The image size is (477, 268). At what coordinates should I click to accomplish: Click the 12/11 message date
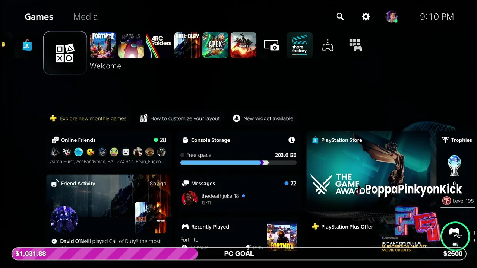click(x=206, y=203)
